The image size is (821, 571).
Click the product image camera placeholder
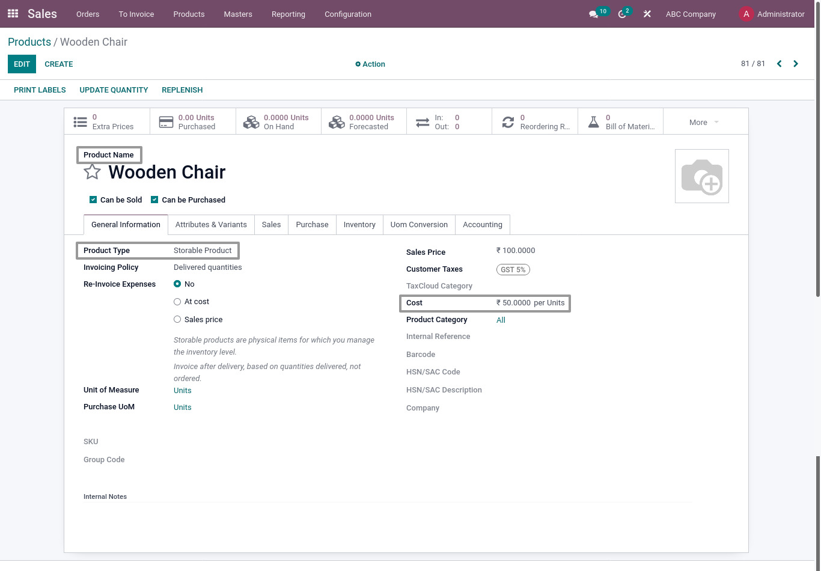[701, 176]
